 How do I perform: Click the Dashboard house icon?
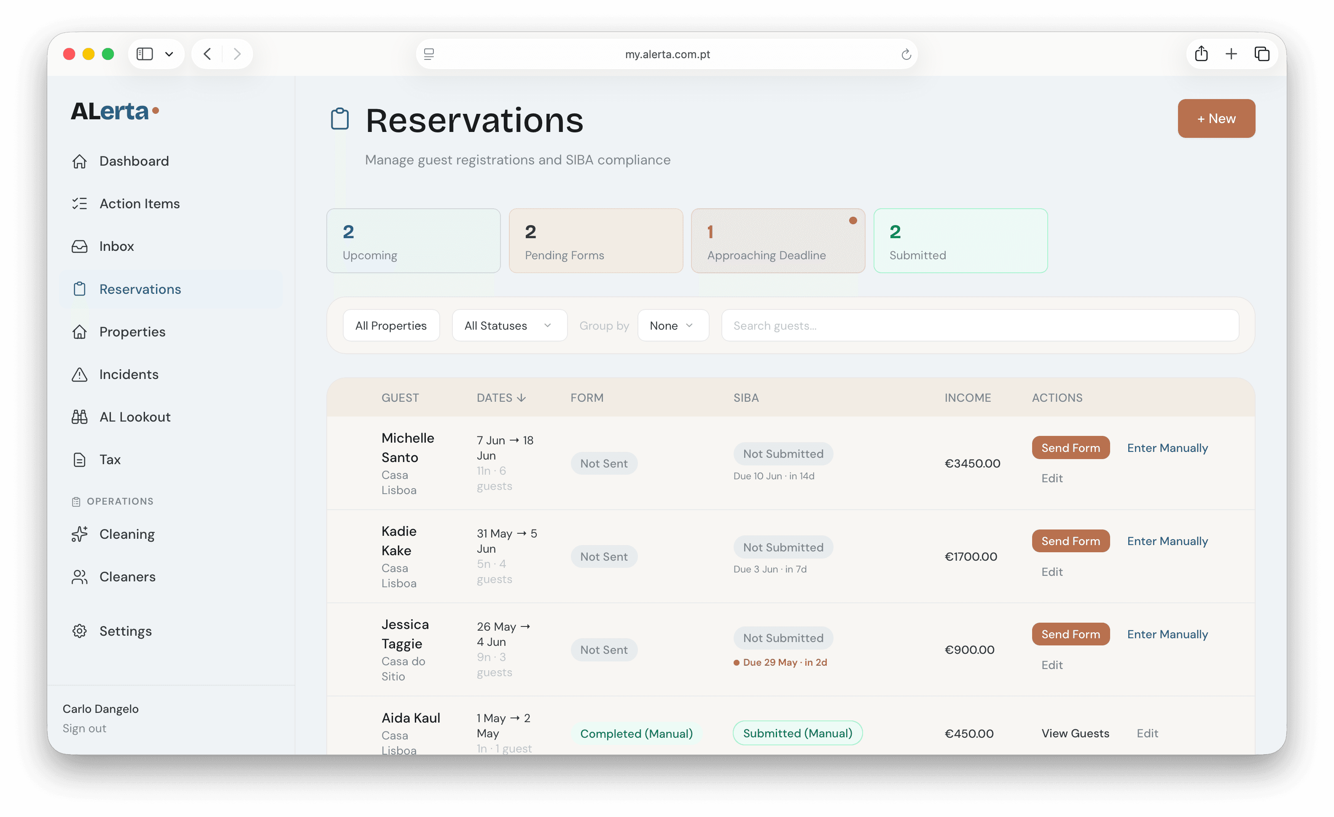point(80,161)
